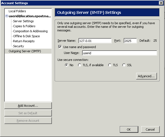Open Composition & Addressing settings
165x137 pixels.
[x=30, y=31]
